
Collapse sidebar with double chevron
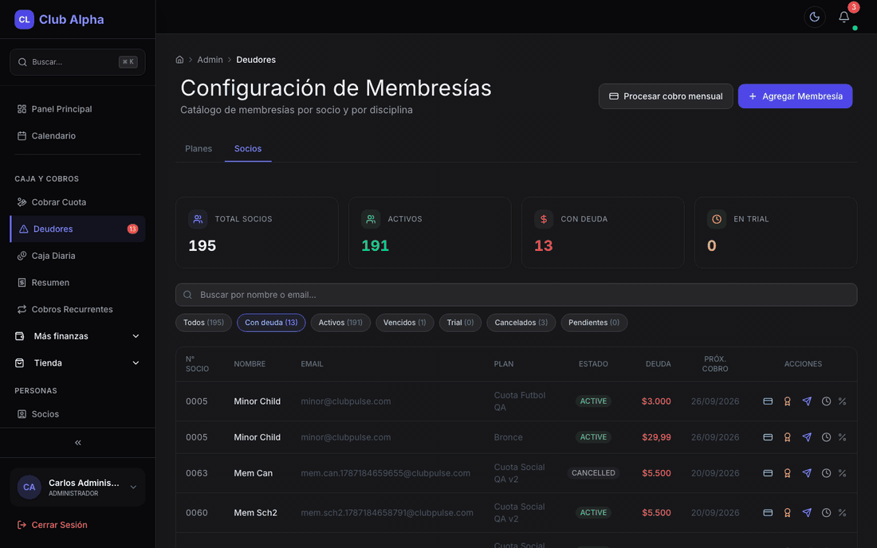pos(78,442)
